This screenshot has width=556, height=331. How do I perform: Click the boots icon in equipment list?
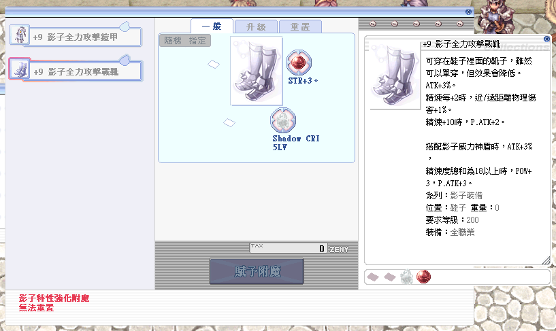(19, 70)
